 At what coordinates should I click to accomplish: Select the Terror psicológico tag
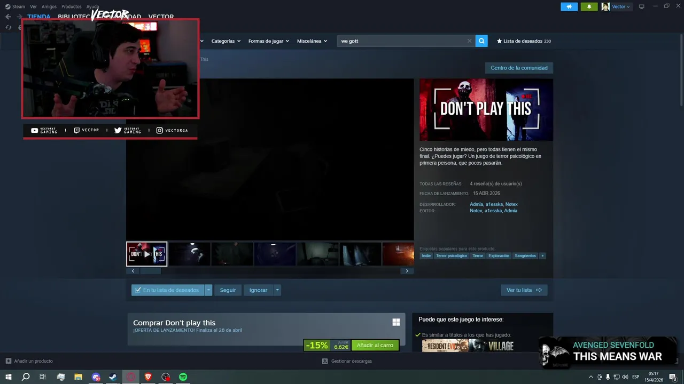coord(452,256)
